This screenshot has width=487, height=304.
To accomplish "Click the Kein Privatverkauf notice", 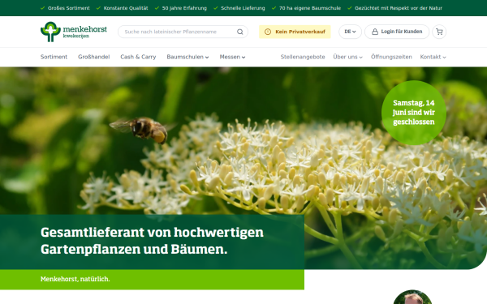I will [295, 32].
